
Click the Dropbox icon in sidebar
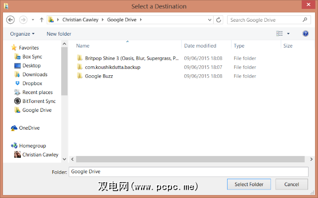17,83
